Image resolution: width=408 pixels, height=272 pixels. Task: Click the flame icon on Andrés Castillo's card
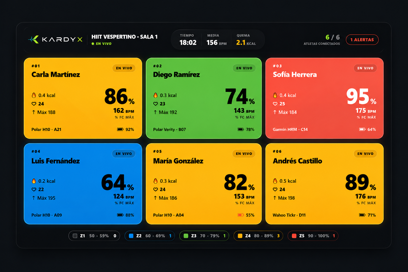[x=275, y=181]
